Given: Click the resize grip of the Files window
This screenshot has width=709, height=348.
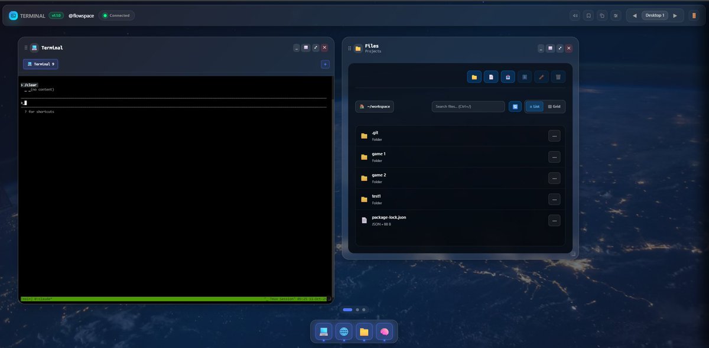Looking at the screenshot, I should coord(572,253).
